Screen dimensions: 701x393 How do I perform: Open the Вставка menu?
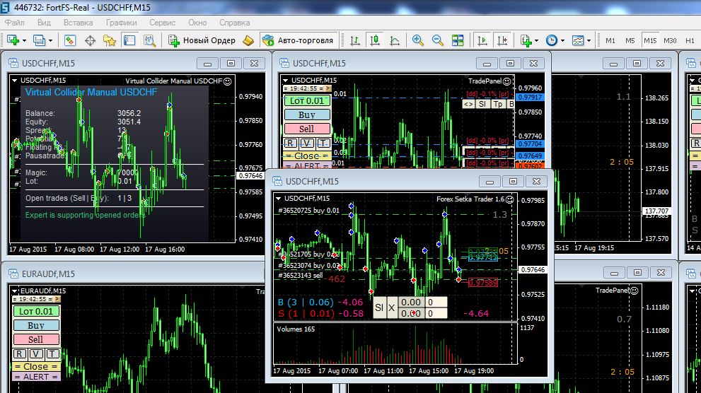point(79,23)
